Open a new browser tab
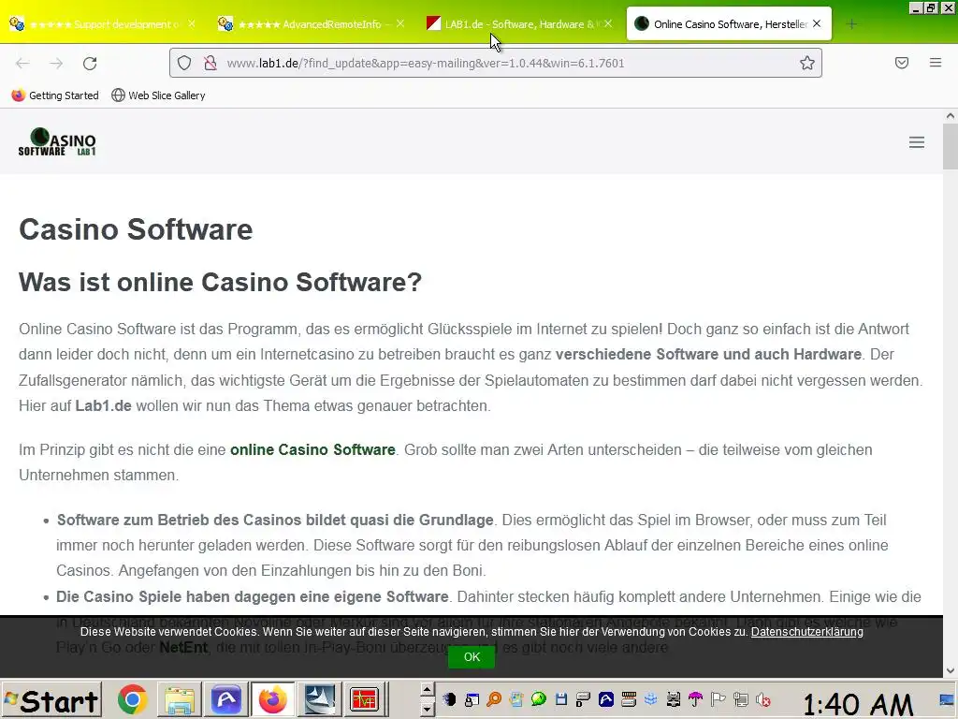Image resolution: width=958 pixels, height=719 pixels. pos(851,24)
